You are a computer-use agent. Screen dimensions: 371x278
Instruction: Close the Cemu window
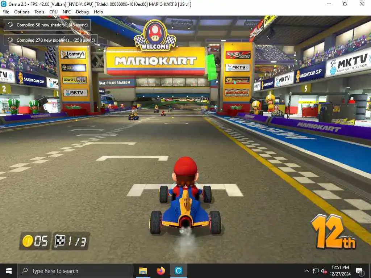(362, 4)
